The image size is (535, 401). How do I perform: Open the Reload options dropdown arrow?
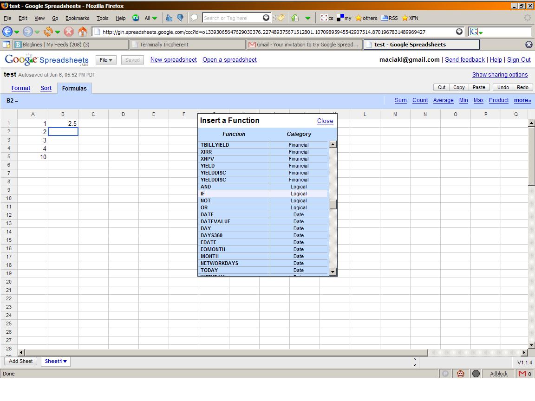[x=57, y=32]
